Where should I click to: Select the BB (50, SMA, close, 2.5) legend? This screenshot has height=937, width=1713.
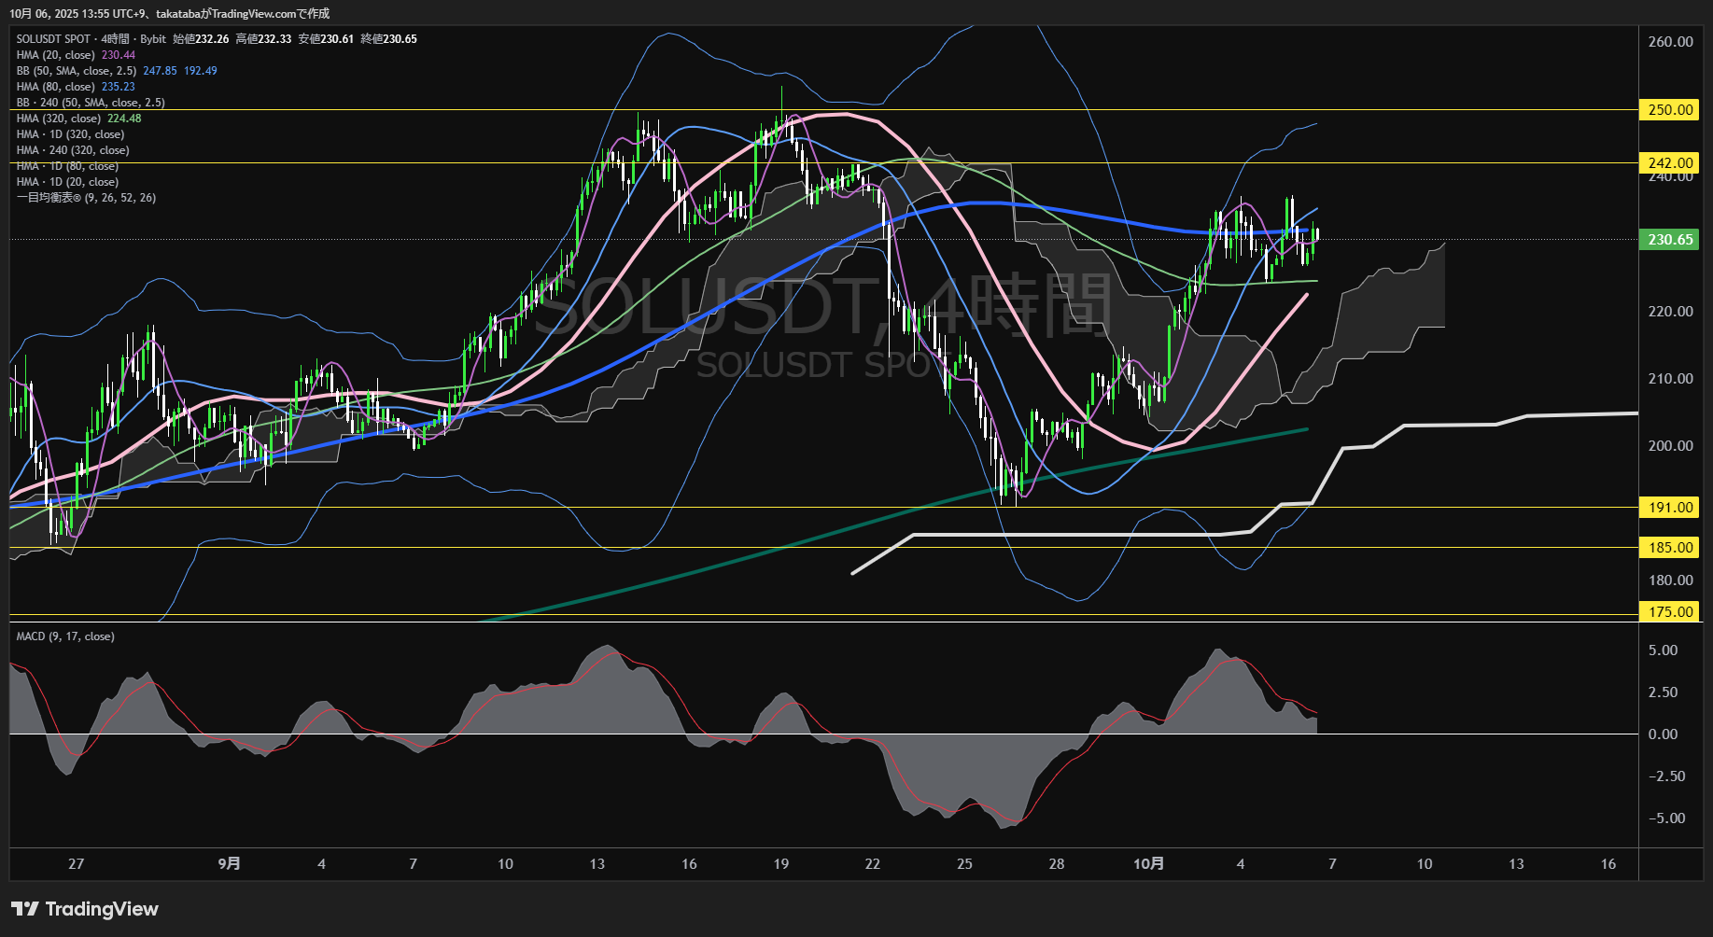point(77,71)
